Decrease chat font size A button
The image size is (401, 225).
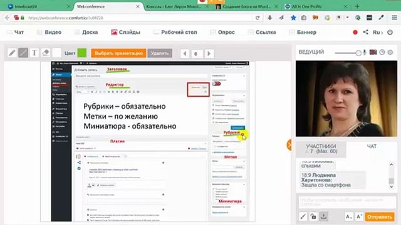[x=349, y=217]
